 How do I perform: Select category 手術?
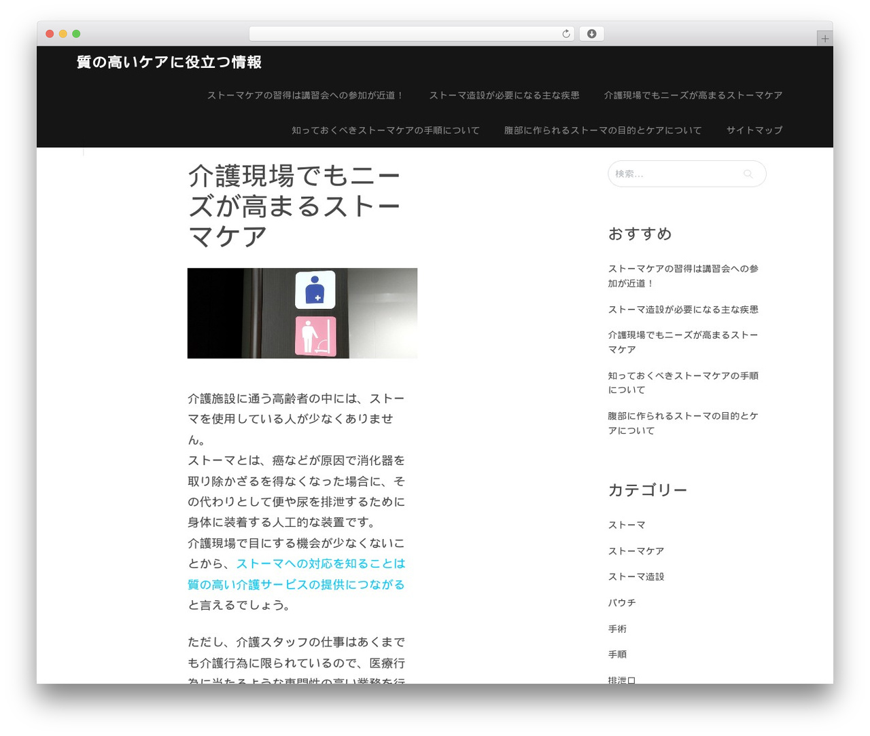[x=617, y=629]
